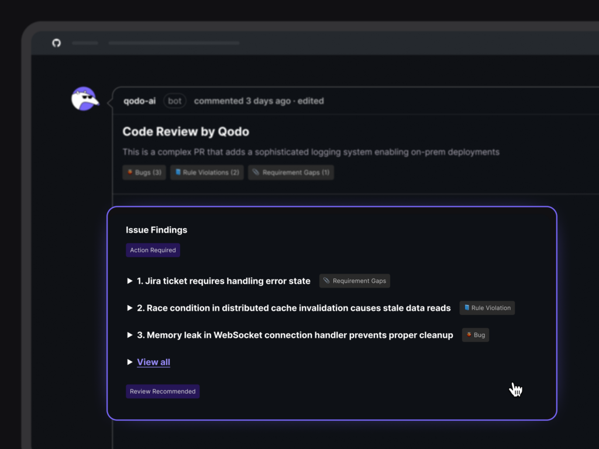Screen dimensions: 599x449
Task: Expand the race condition cache finding
Action: point(130,308)
